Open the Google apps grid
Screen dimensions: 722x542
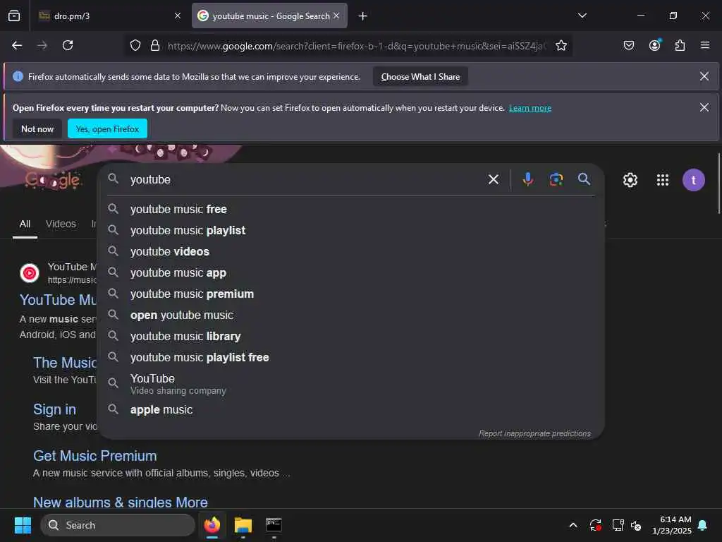pos(662,180)
